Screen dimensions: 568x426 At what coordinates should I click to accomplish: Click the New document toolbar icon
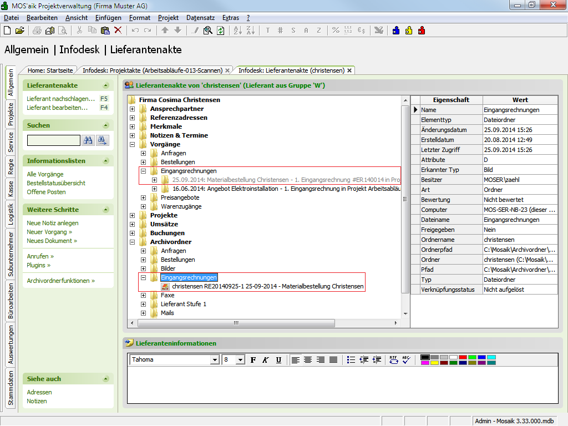tap(7, 31)
